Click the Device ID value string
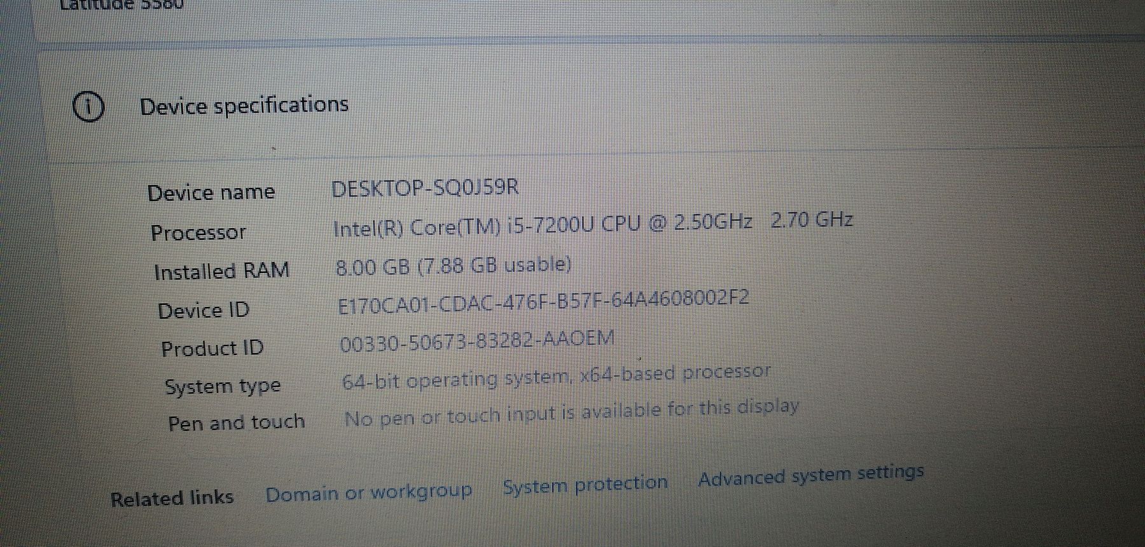 (543, 302)
